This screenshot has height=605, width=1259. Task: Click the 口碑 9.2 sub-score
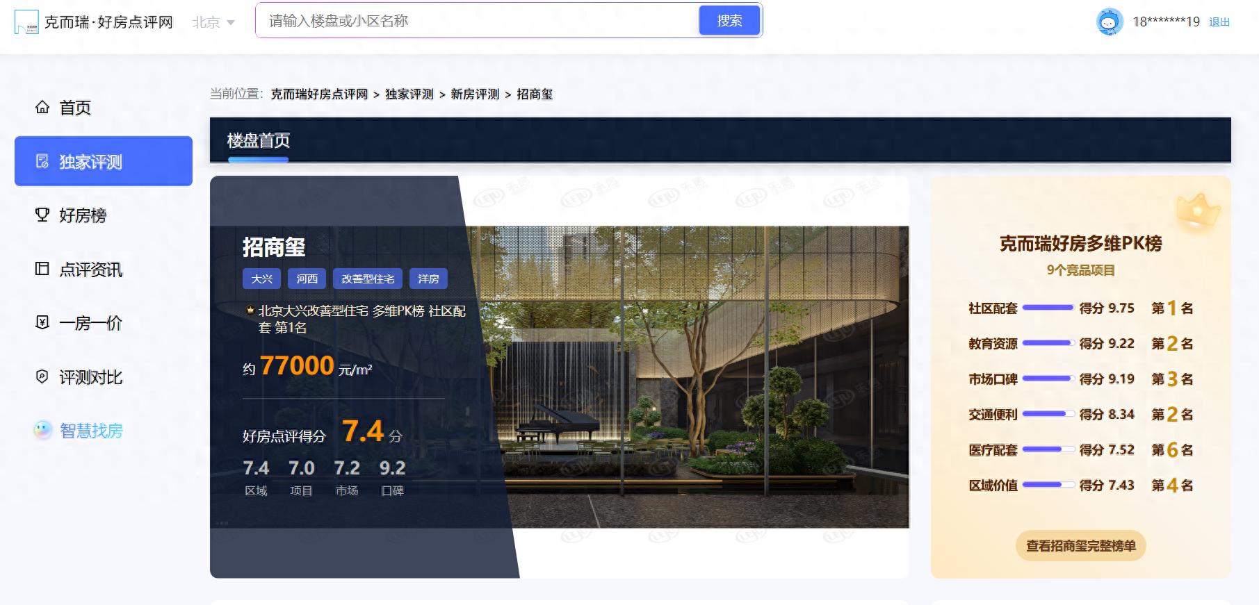(393, 477)
